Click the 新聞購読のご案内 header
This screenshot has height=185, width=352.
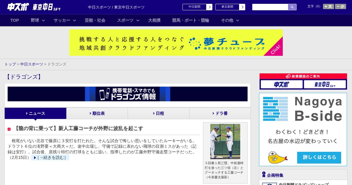tap(303, 76)
